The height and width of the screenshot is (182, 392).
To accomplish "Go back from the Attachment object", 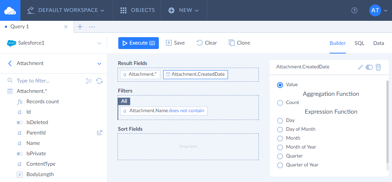I will click(10, 64).
